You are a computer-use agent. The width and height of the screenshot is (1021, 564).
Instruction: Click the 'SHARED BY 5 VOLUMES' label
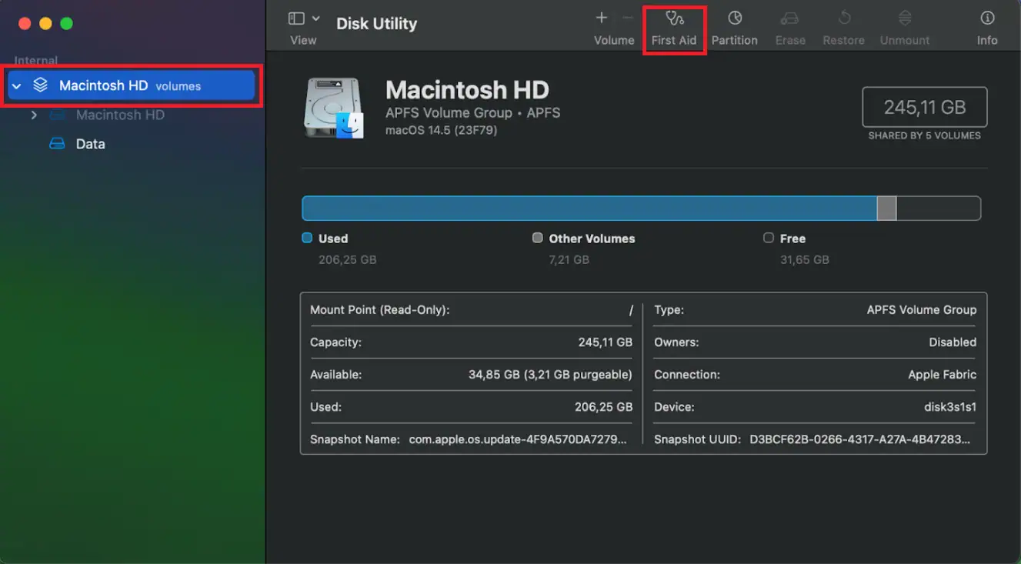tap(925, 135)
